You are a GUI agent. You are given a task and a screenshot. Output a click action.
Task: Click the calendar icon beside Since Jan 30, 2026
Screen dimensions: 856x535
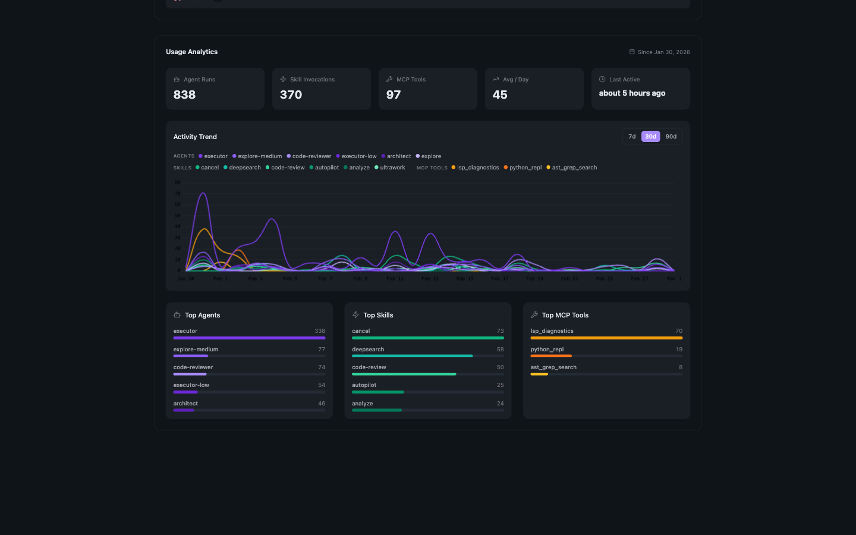[632, 52]
